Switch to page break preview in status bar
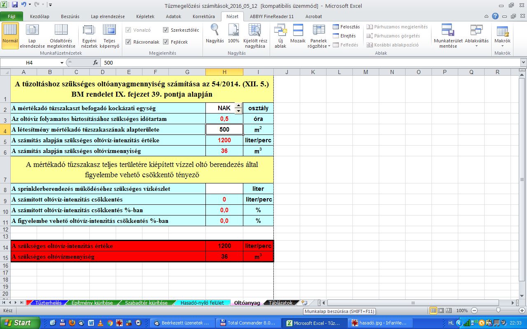Image resolution: width=527 pixels, height=329 pixels. (x=449, y=310)
